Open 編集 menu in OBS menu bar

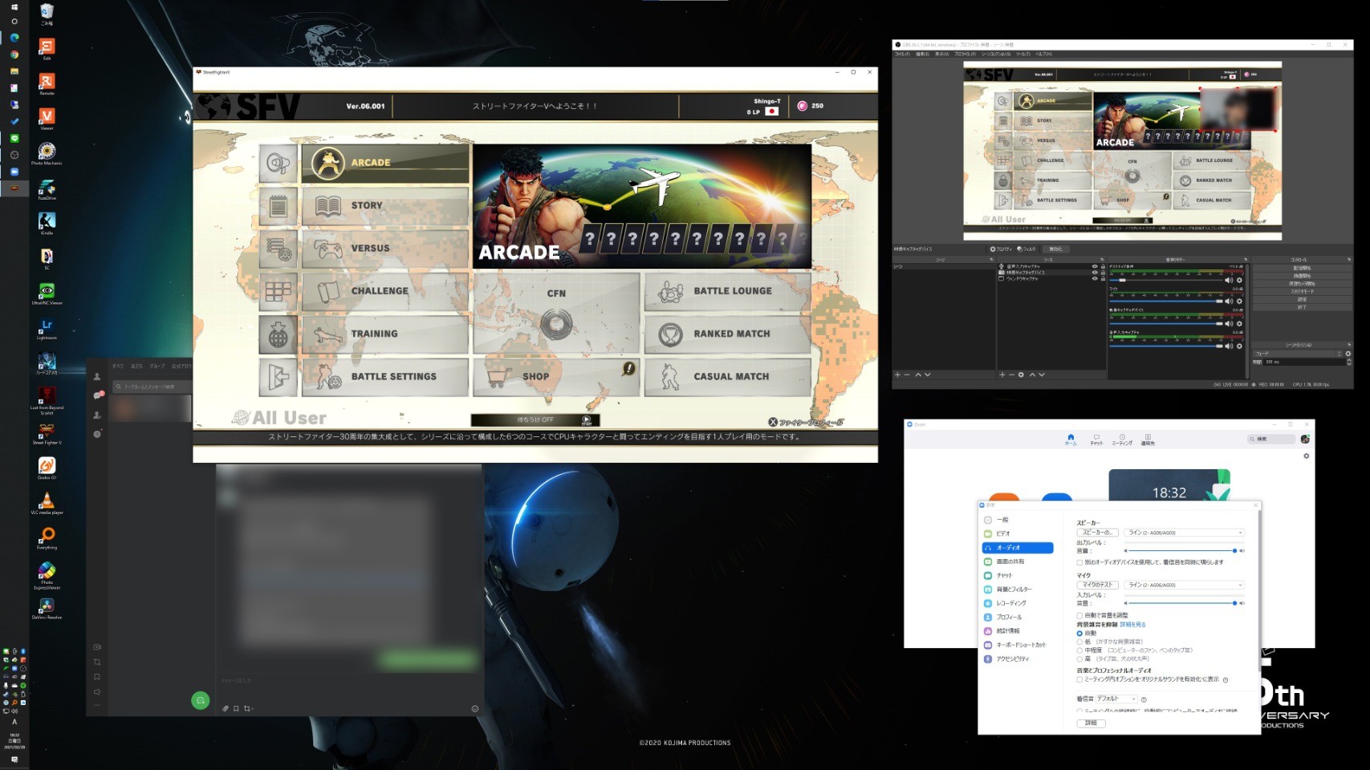click(x=922, y=55)
